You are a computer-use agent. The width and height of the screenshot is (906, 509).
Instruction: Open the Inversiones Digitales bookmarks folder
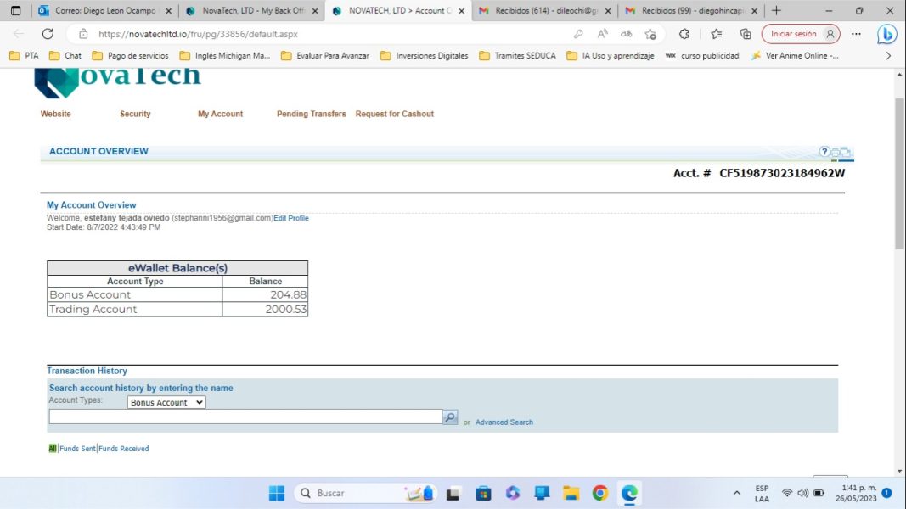coord(425,56)
